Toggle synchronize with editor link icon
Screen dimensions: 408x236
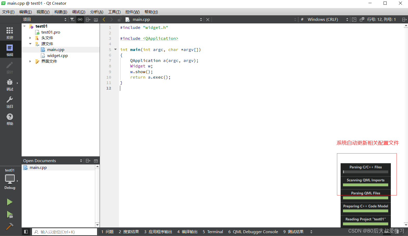[80, 20]
